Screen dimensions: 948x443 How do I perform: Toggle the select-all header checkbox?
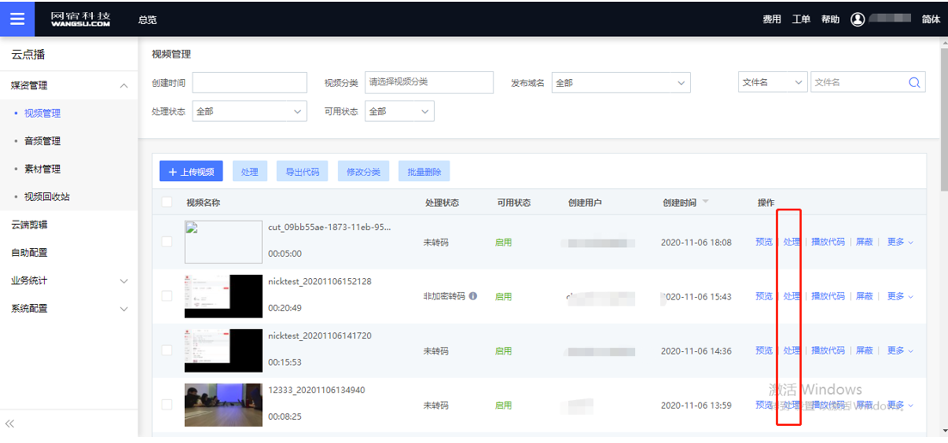point(167,203)
